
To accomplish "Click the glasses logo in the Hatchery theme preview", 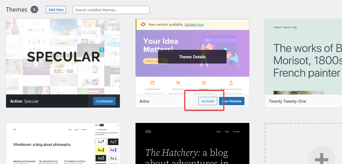I will 148,132.
